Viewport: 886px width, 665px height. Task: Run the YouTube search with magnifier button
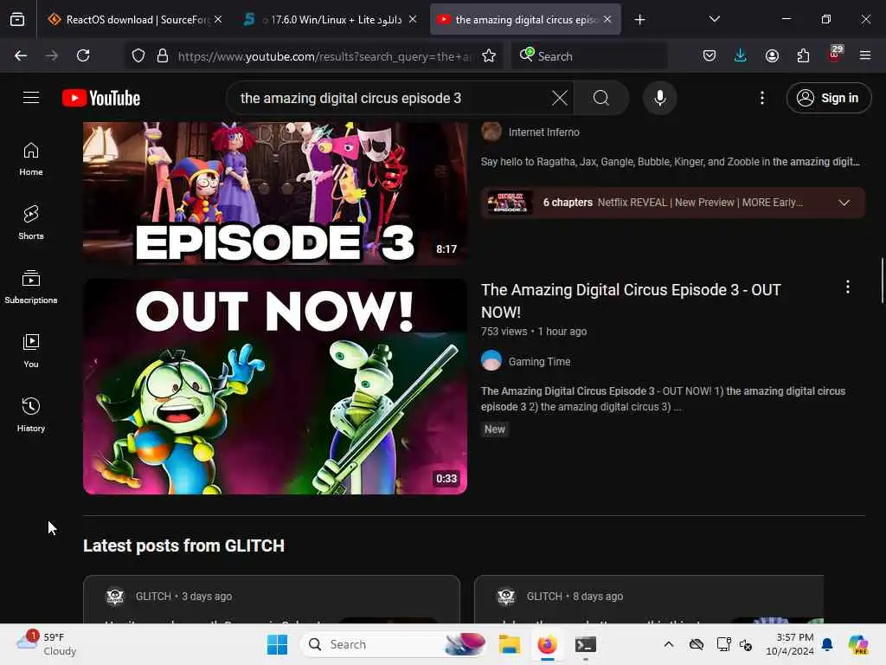point(601,98)
